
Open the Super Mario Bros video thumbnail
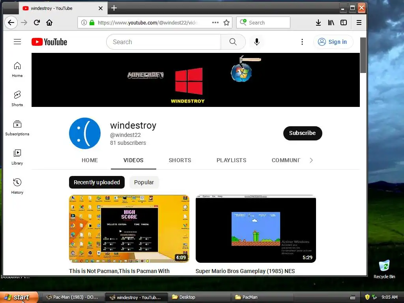256,229
